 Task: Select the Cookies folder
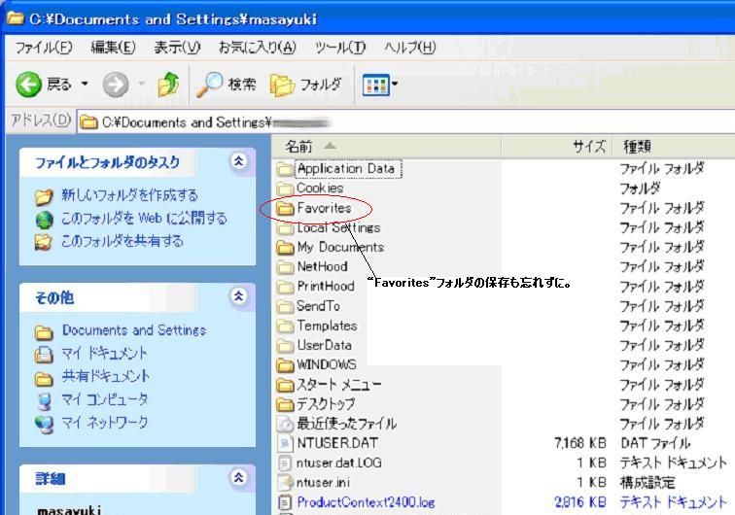click(x=320, y=188)
